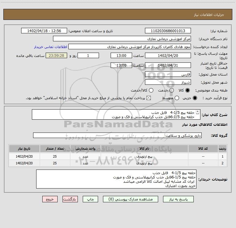Click the واحد شمارش column header
The height and width of the screenshot is (228, 236).
(85, 148)
